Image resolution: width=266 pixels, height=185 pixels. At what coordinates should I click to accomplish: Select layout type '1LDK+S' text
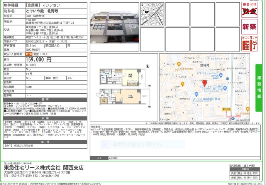(29, 41)
